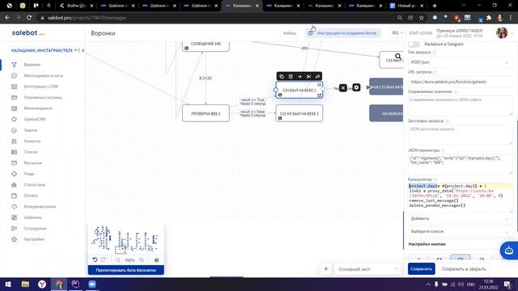This screenshot has height=291, width=518.
Task: Open Резервная копия sidebar item
Action: click(40, 207)
